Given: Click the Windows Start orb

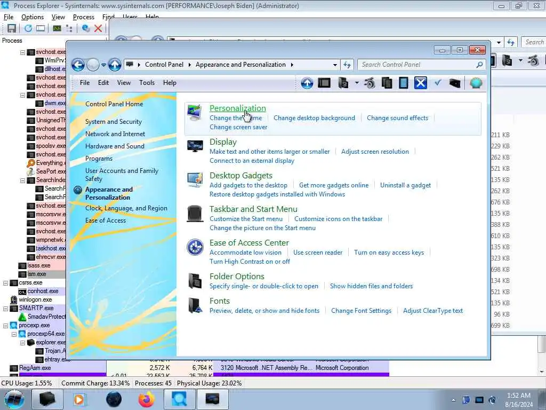Looking at the screenshot, I should coord(13,399).
